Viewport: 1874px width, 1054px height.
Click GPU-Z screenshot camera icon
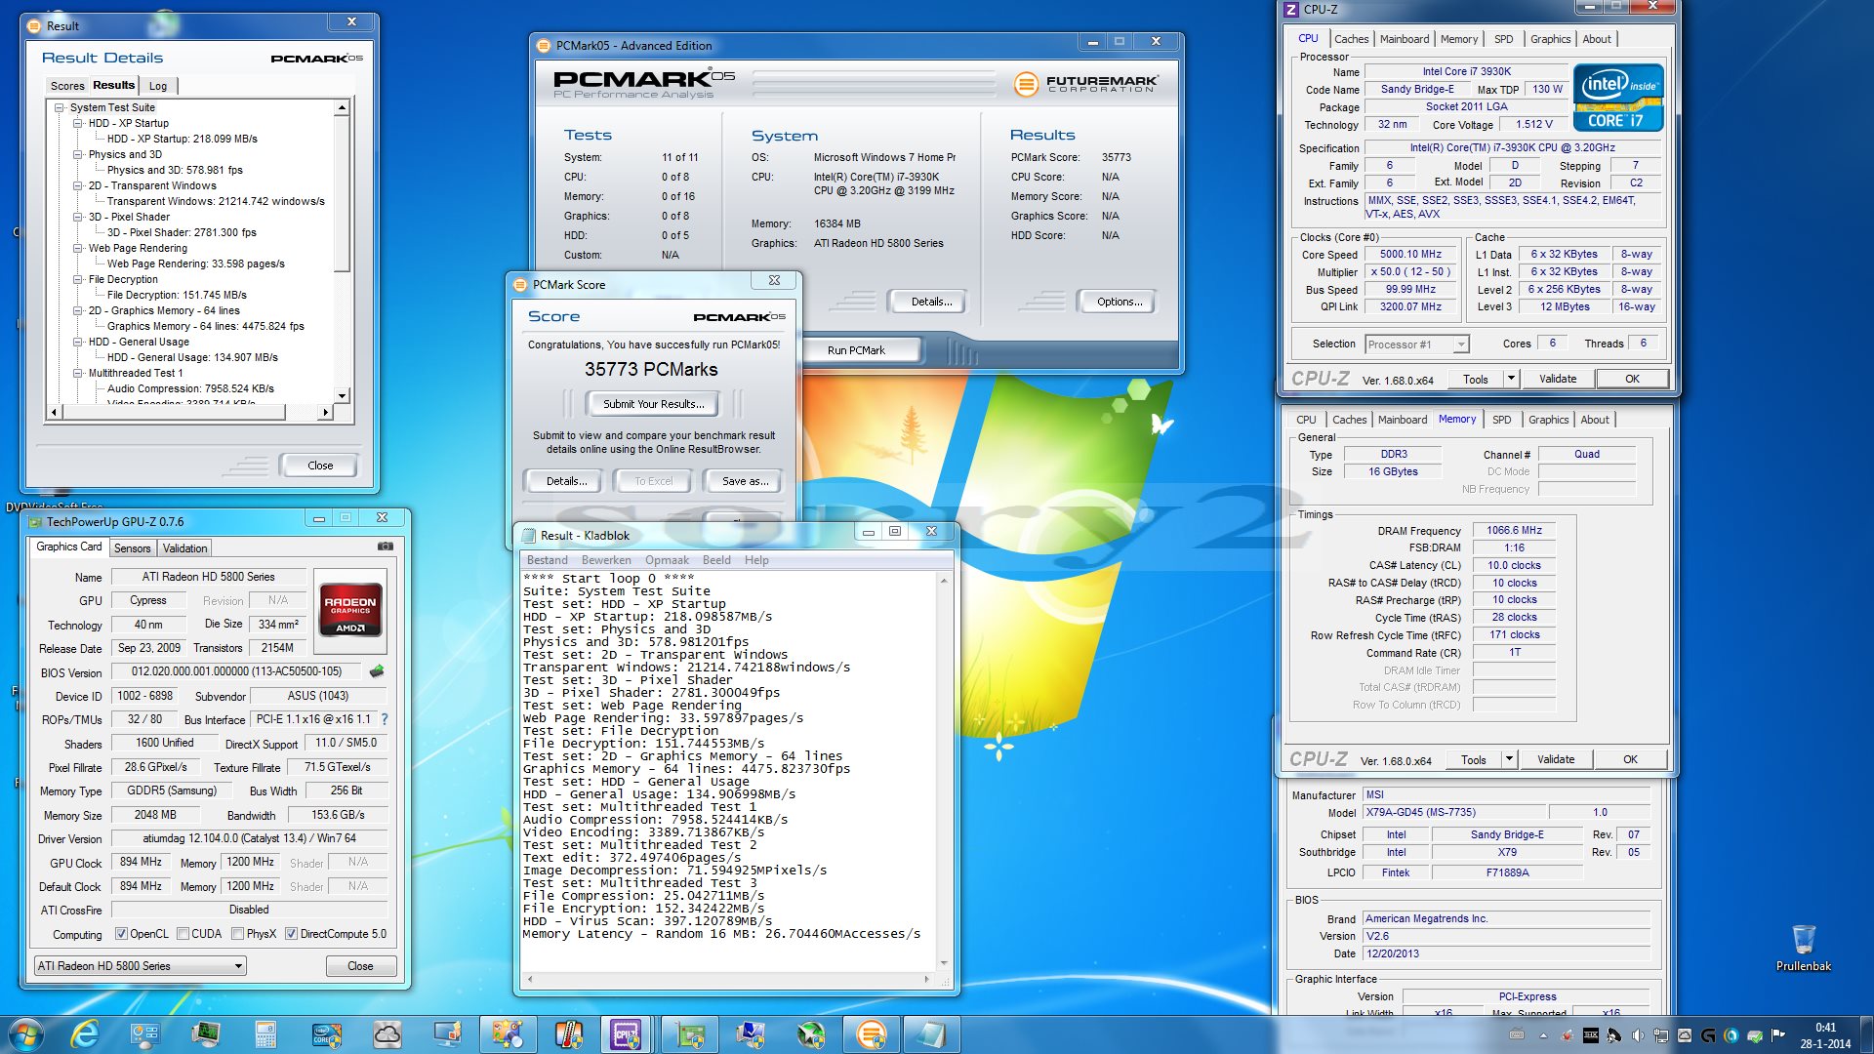coord(386,547)
